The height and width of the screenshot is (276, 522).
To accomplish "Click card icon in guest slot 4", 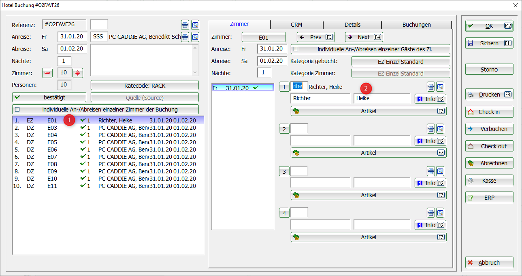I will (431, 213).
